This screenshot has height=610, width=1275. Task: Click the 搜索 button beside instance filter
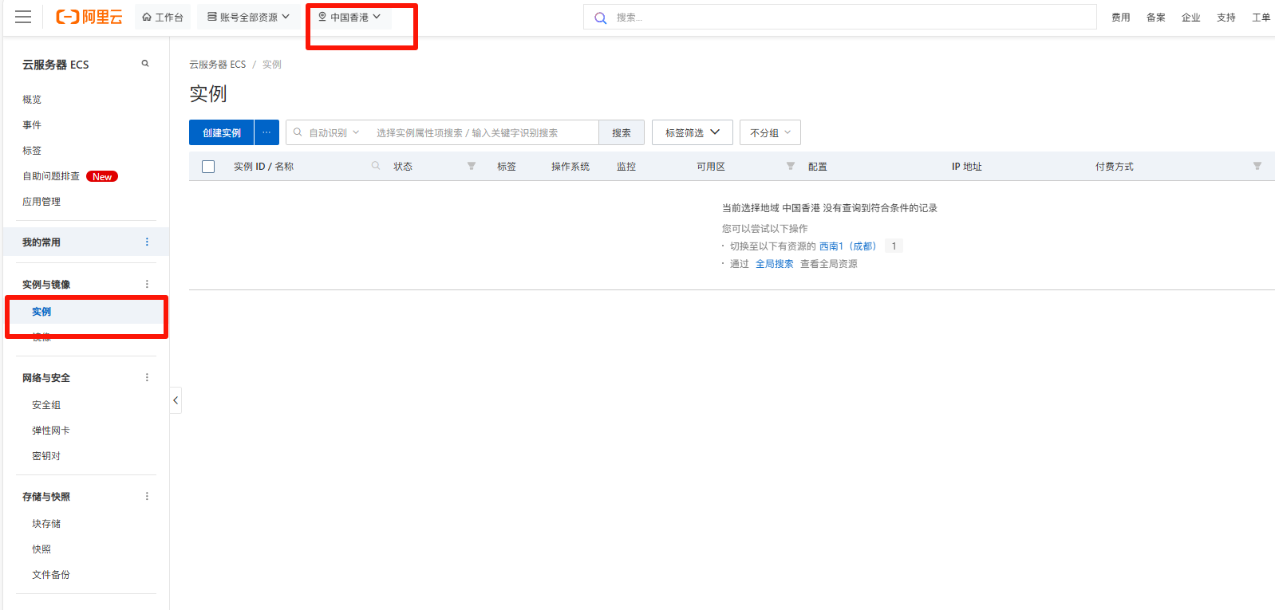tap(622, 132)
